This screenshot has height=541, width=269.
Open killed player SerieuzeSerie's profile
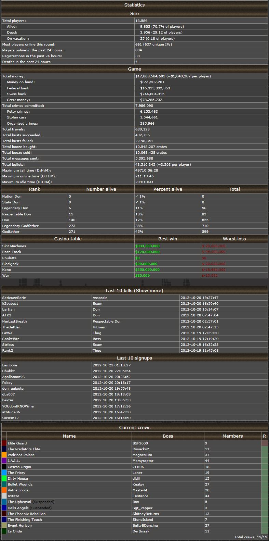(14, 298)
